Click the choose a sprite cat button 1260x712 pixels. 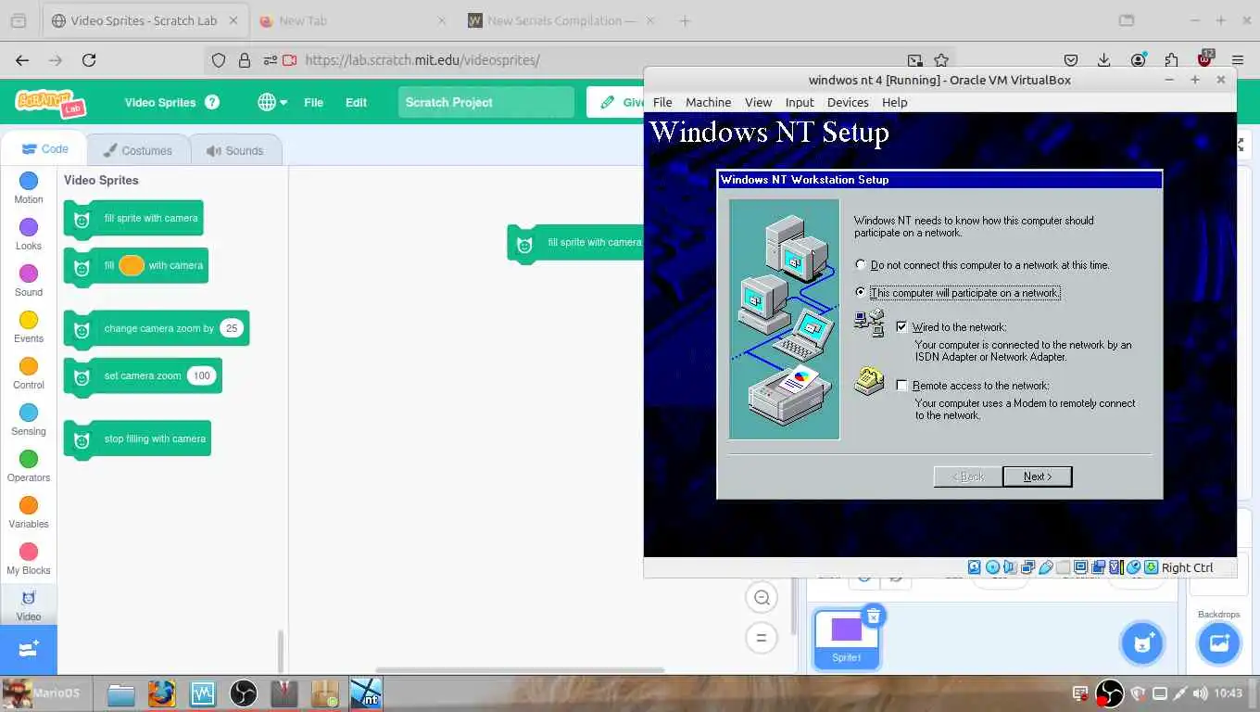click(x=1142, y=643)
